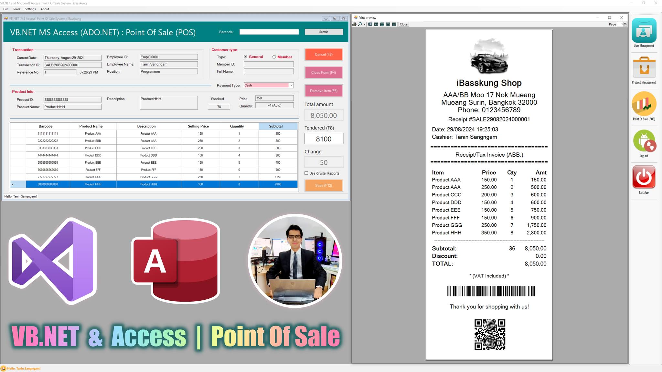
Task: Open the Payment Type Cash dropdown
Action: coord(291,85)
